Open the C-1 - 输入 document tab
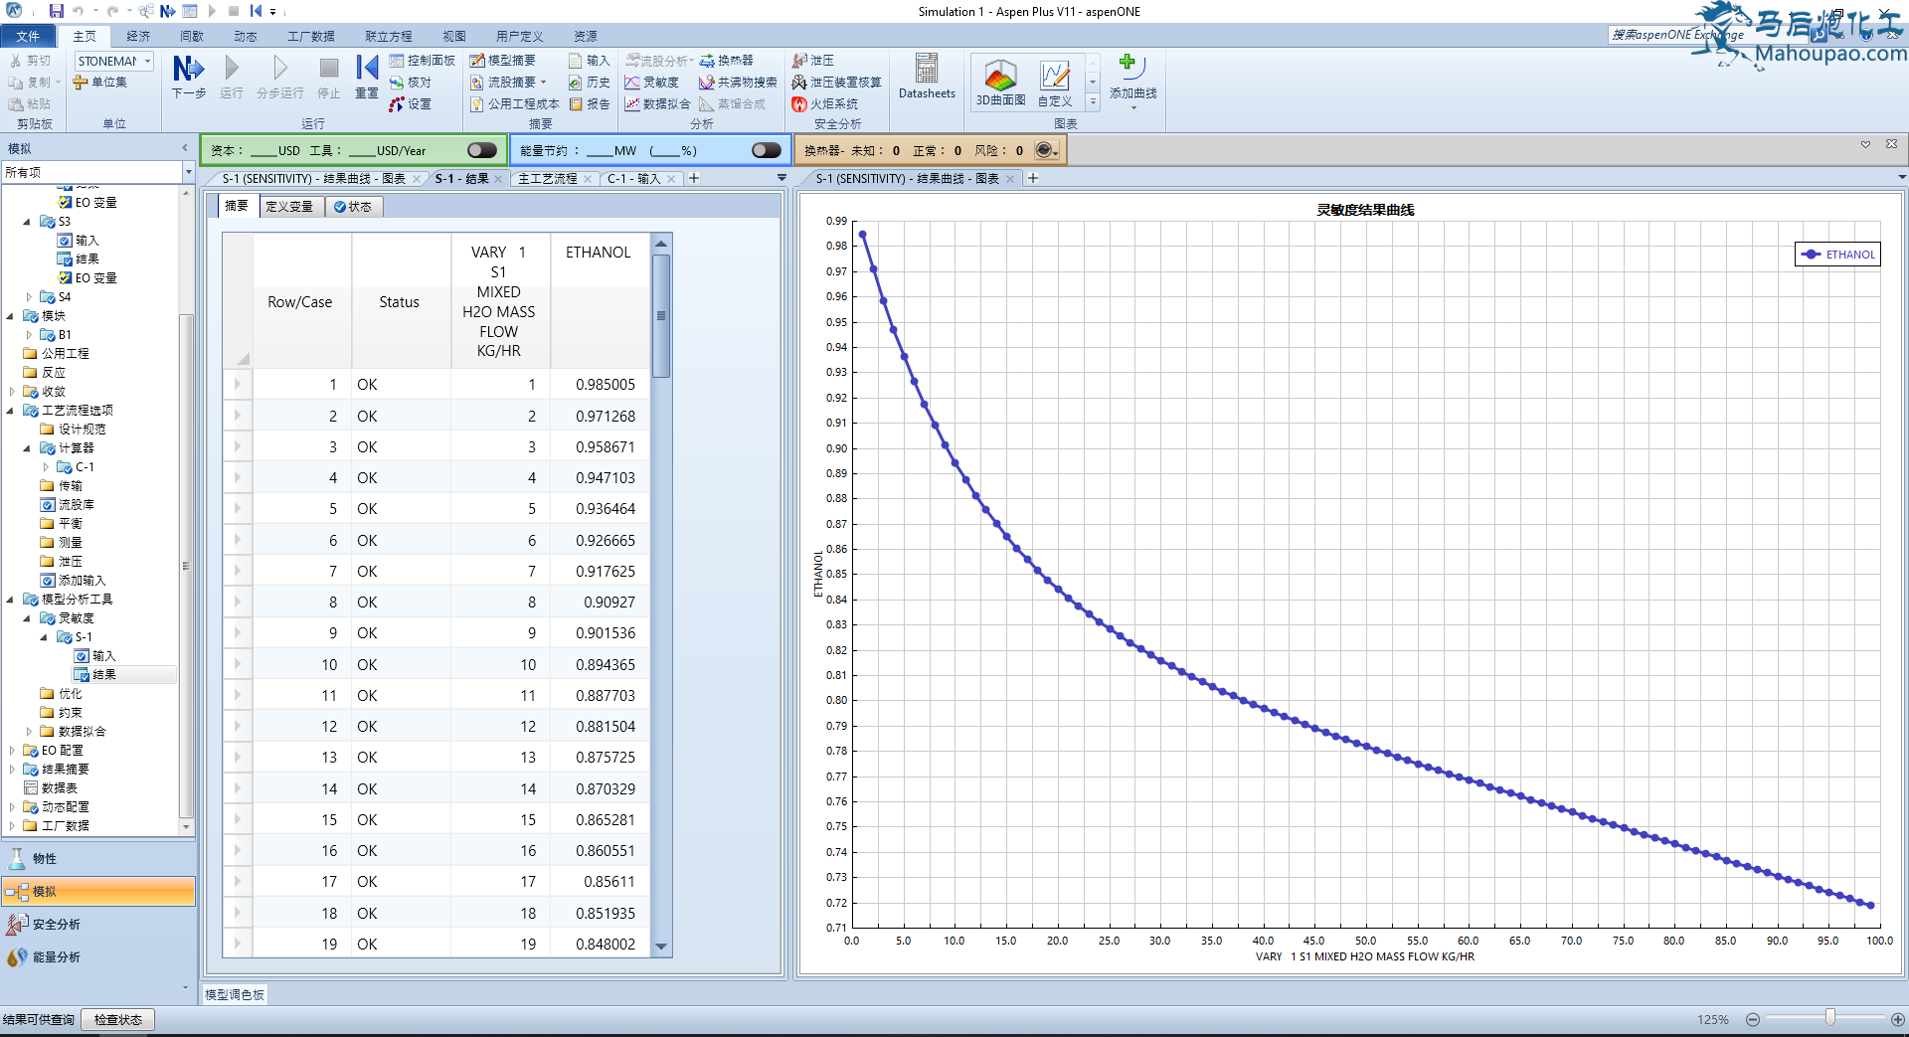This screenshot has width=1909, height=1037. click(x=634, y=179)
